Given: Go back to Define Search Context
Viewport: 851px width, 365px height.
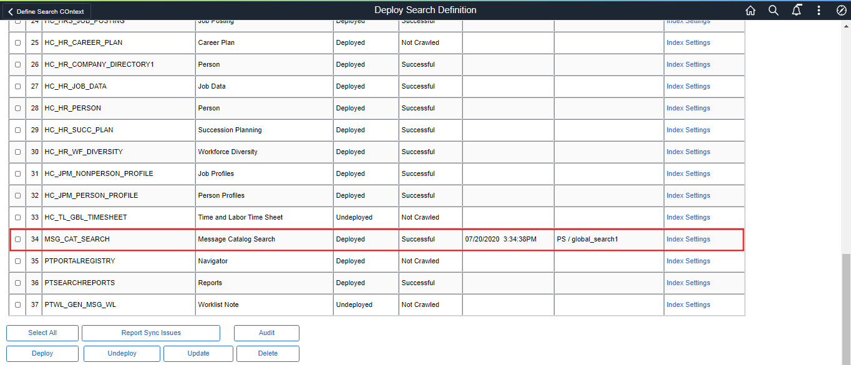Looking at the screenshot, I should point(47,11).
